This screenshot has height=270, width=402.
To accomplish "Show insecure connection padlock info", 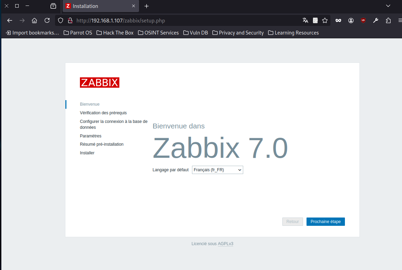I will click(70, 20).
